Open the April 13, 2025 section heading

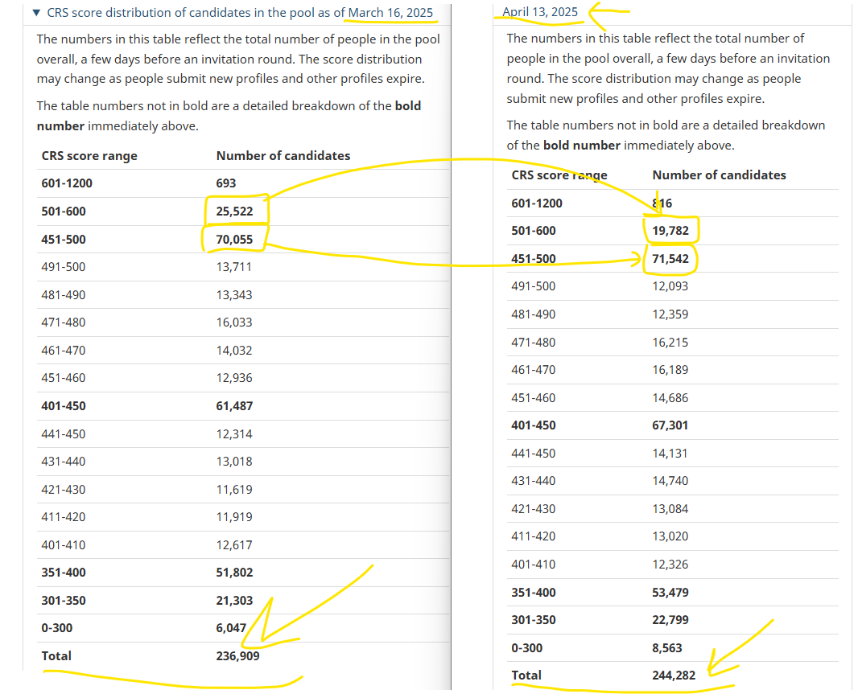pyautogui.click(x=539, y=12)
